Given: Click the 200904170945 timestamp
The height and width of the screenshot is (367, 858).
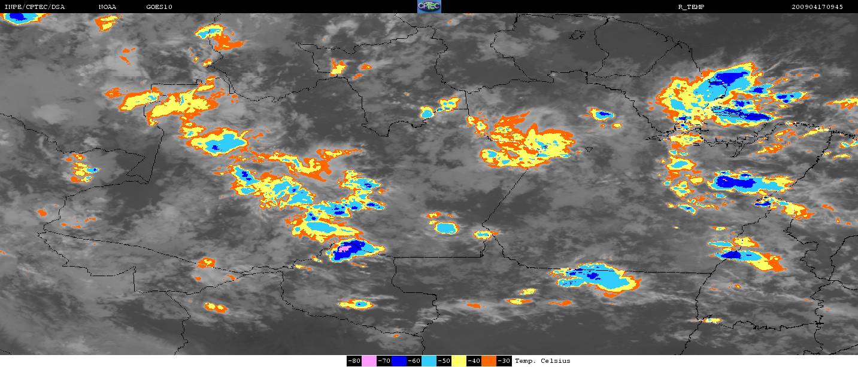Looking at the screenshot, I should point(817,7).
